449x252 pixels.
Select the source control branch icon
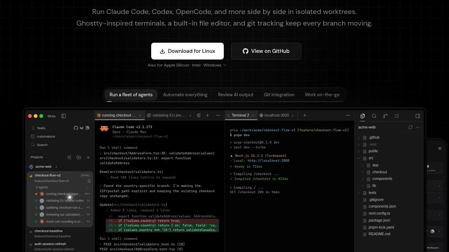click(385, 116)
